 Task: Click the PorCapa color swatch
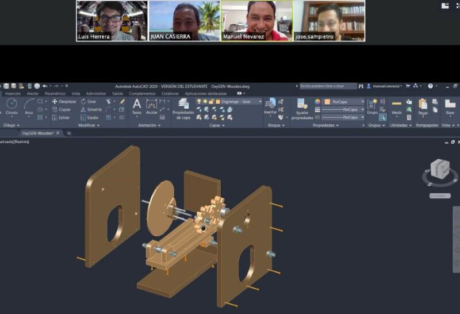[327, 102]
